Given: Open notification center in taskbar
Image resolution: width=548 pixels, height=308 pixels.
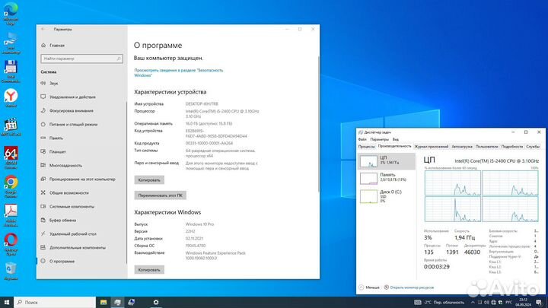Looking at the screenshot, I should coord(539,303).
